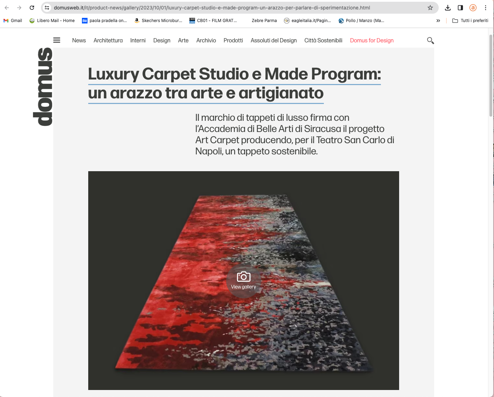Open Città Sostenibili section

coord(323,40)
